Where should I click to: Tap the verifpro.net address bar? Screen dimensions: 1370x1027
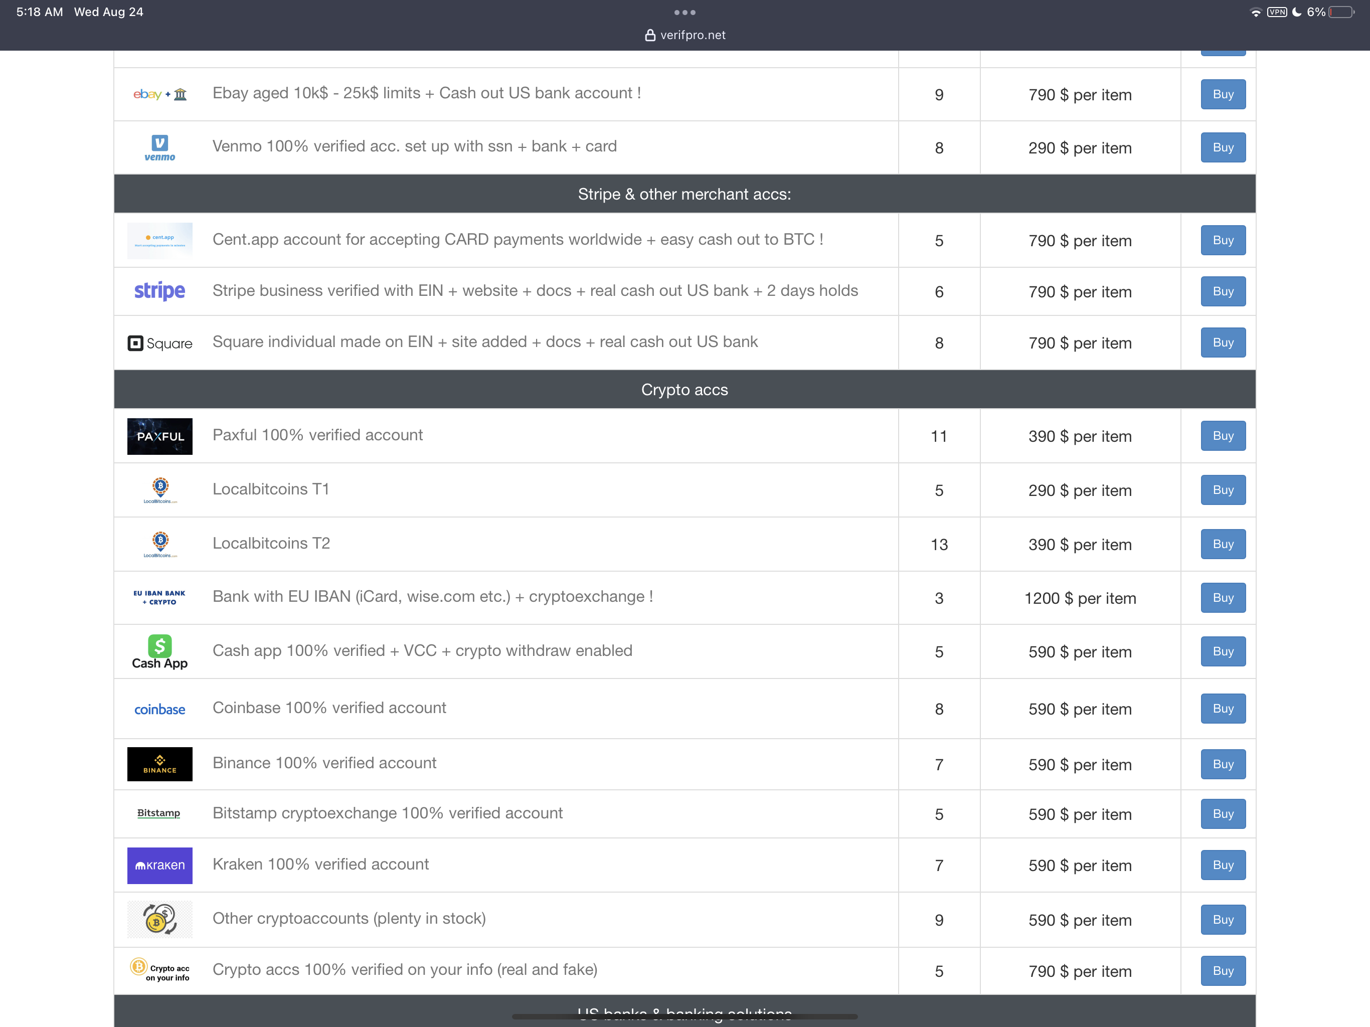(684, 35)
